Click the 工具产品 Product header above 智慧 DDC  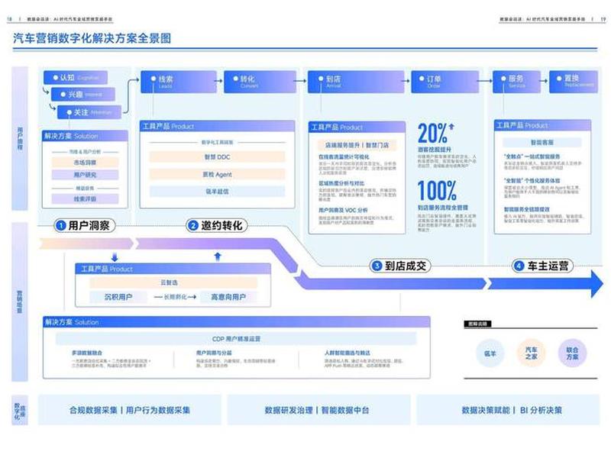(217, 126)
